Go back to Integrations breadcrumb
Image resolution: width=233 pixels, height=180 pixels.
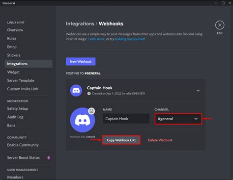80,24
